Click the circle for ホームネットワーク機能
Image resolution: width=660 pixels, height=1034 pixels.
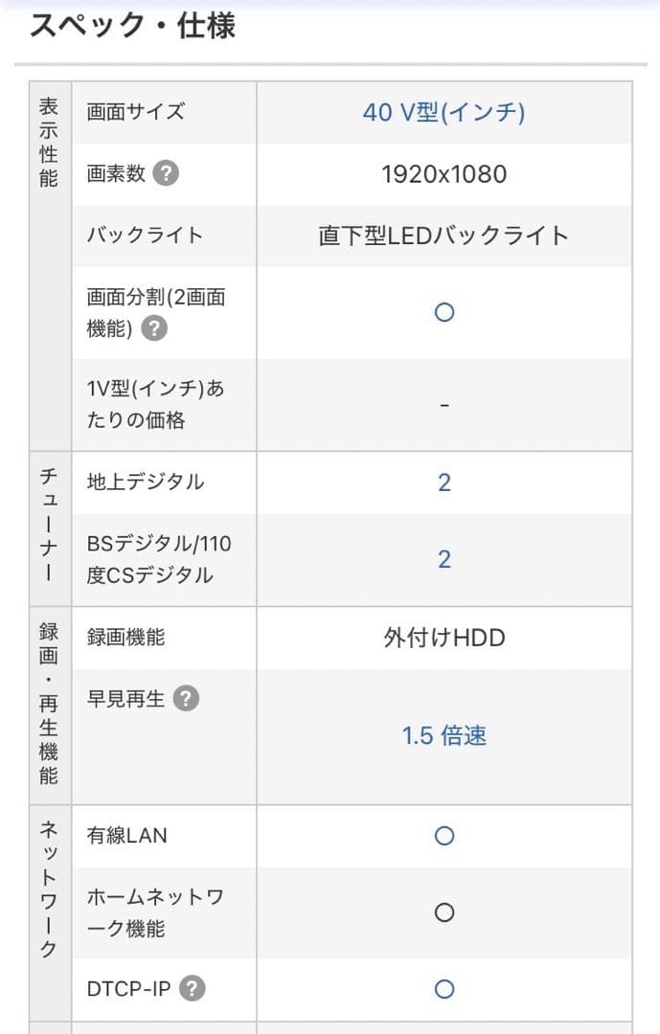coord(444,911)
